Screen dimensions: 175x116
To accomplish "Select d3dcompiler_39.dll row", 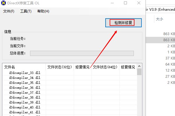I will pyautogui.click(x=70, y=102).
